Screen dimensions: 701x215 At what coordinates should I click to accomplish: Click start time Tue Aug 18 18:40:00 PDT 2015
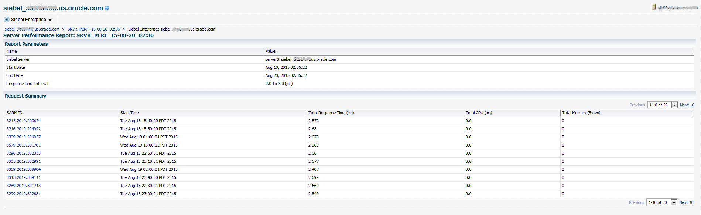click(x=148, y=121)
